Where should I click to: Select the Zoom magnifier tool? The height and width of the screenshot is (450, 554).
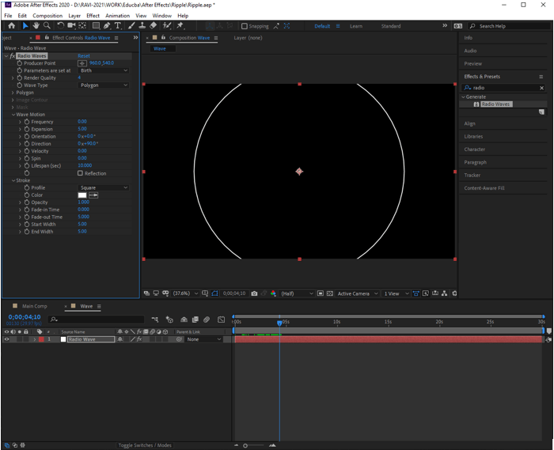point(47,26)
